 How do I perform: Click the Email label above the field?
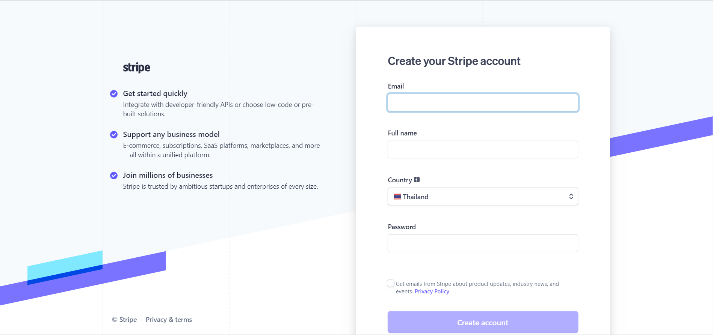[396, 86]
